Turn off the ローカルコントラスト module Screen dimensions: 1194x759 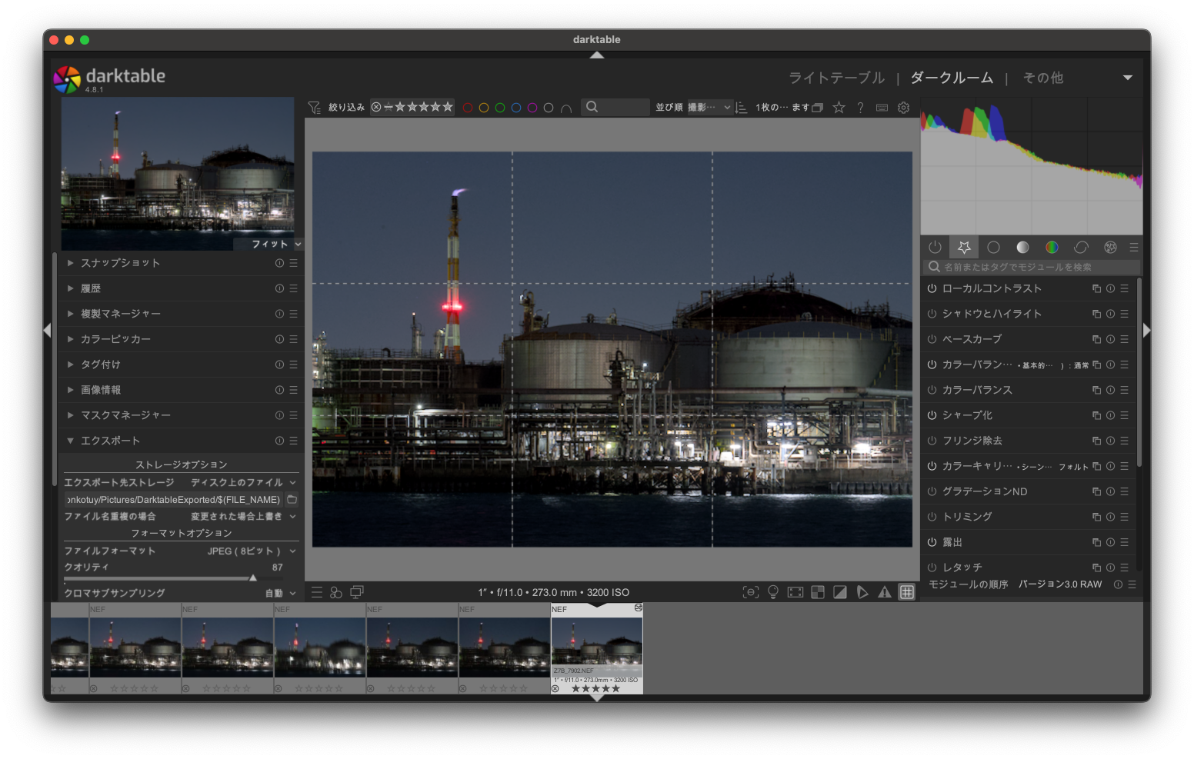coord(932,288)
